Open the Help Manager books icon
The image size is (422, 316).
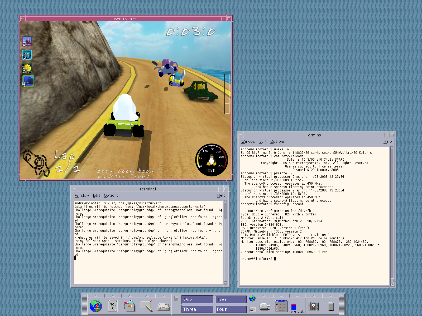pyautogui.click(x=314, y=307)
